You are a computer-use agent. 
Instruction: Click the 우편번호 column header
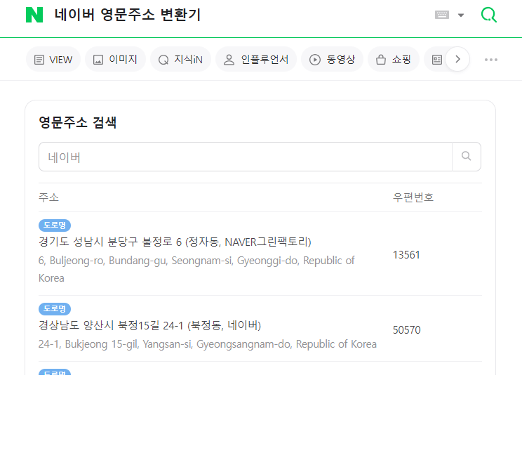click(x=413, y=197)
